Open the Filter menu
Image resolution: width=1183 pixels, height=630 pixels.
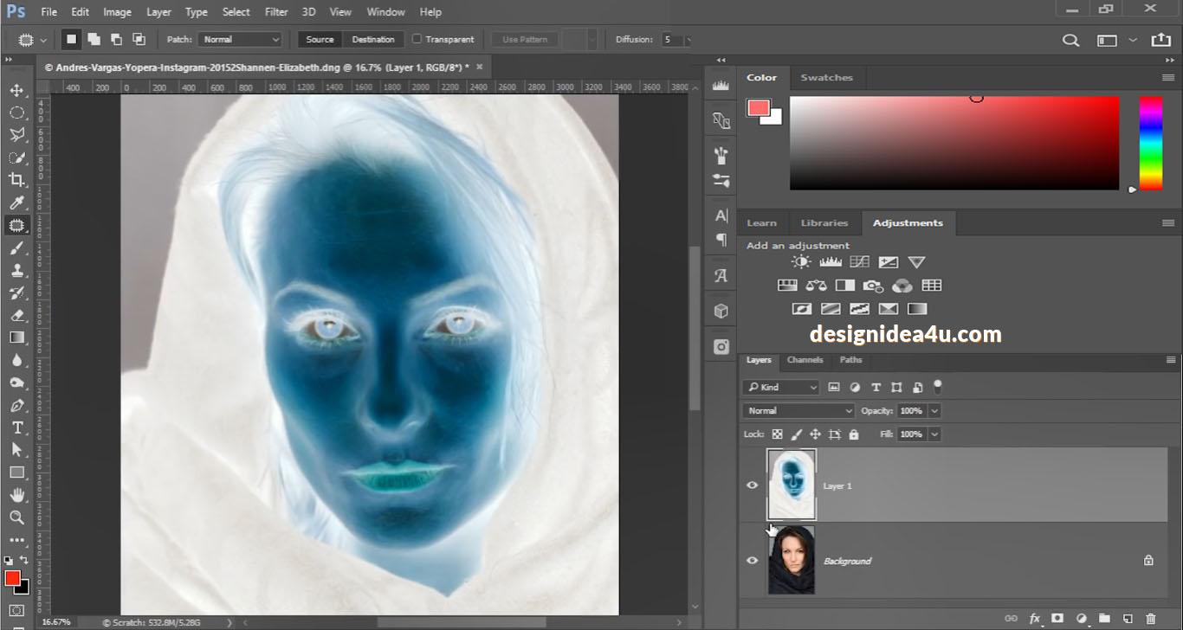(276, 12)
